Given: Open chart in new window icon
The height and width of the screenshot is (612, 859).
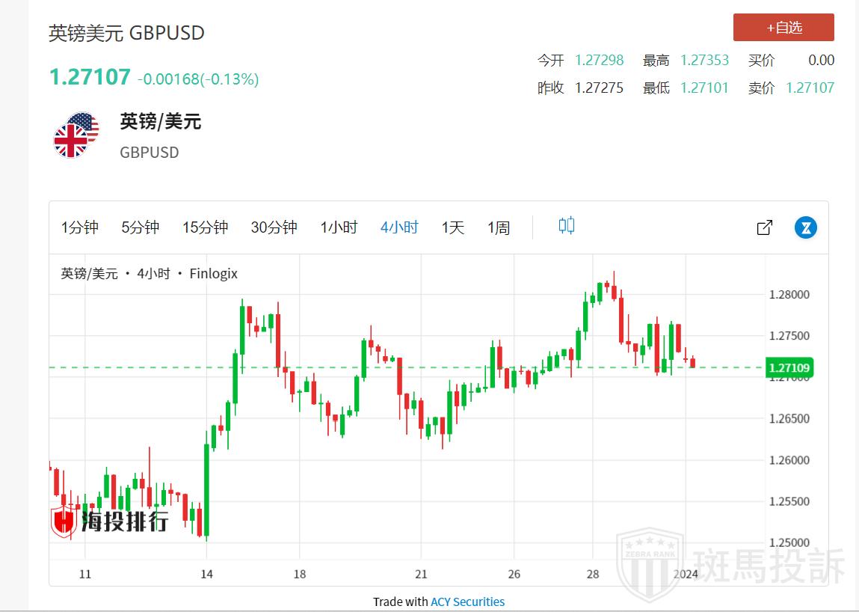Looking at the screenshot, I should (764, 227).
